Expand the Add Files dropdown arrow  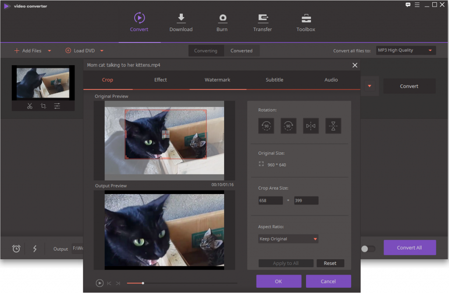point(50,51)
